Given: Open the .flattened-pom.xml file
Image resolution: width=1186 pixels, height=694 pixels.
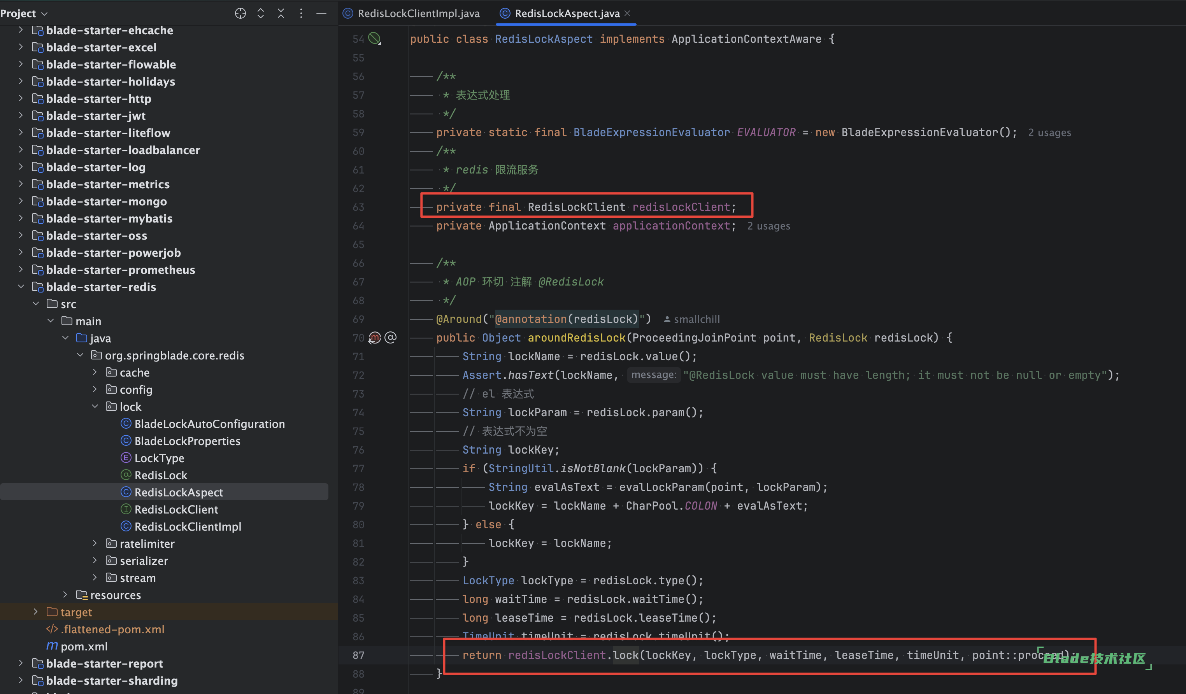Looking at the screenshot, I should point(112,629).
